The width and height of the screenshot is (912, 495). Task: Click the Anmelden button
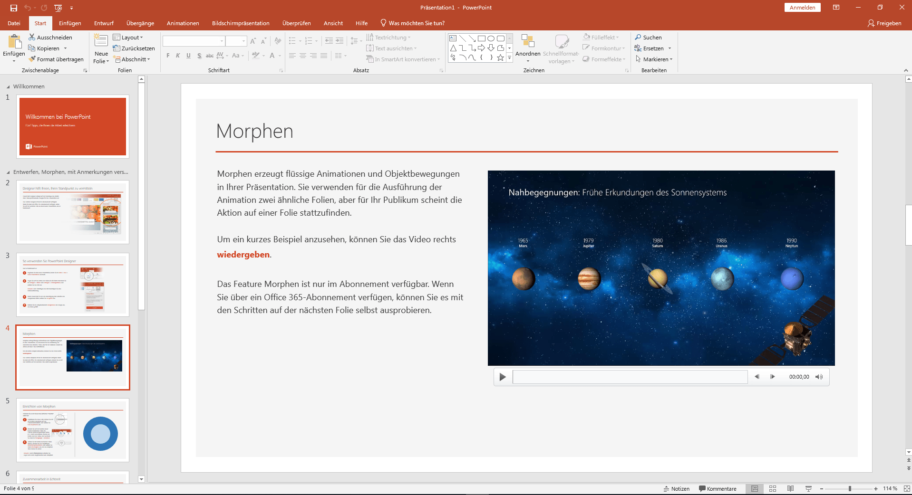click(x=802, y=8)
